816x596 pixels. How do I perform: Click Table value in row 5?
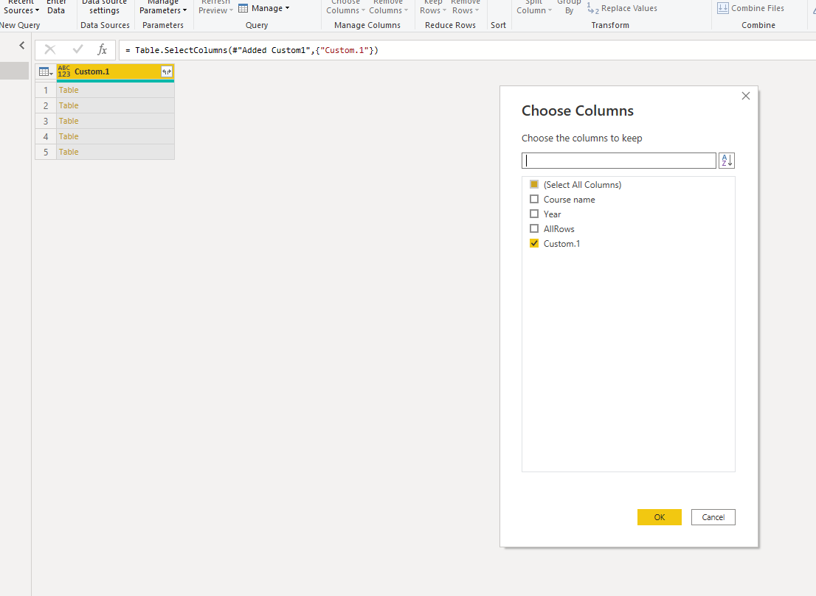69,152
